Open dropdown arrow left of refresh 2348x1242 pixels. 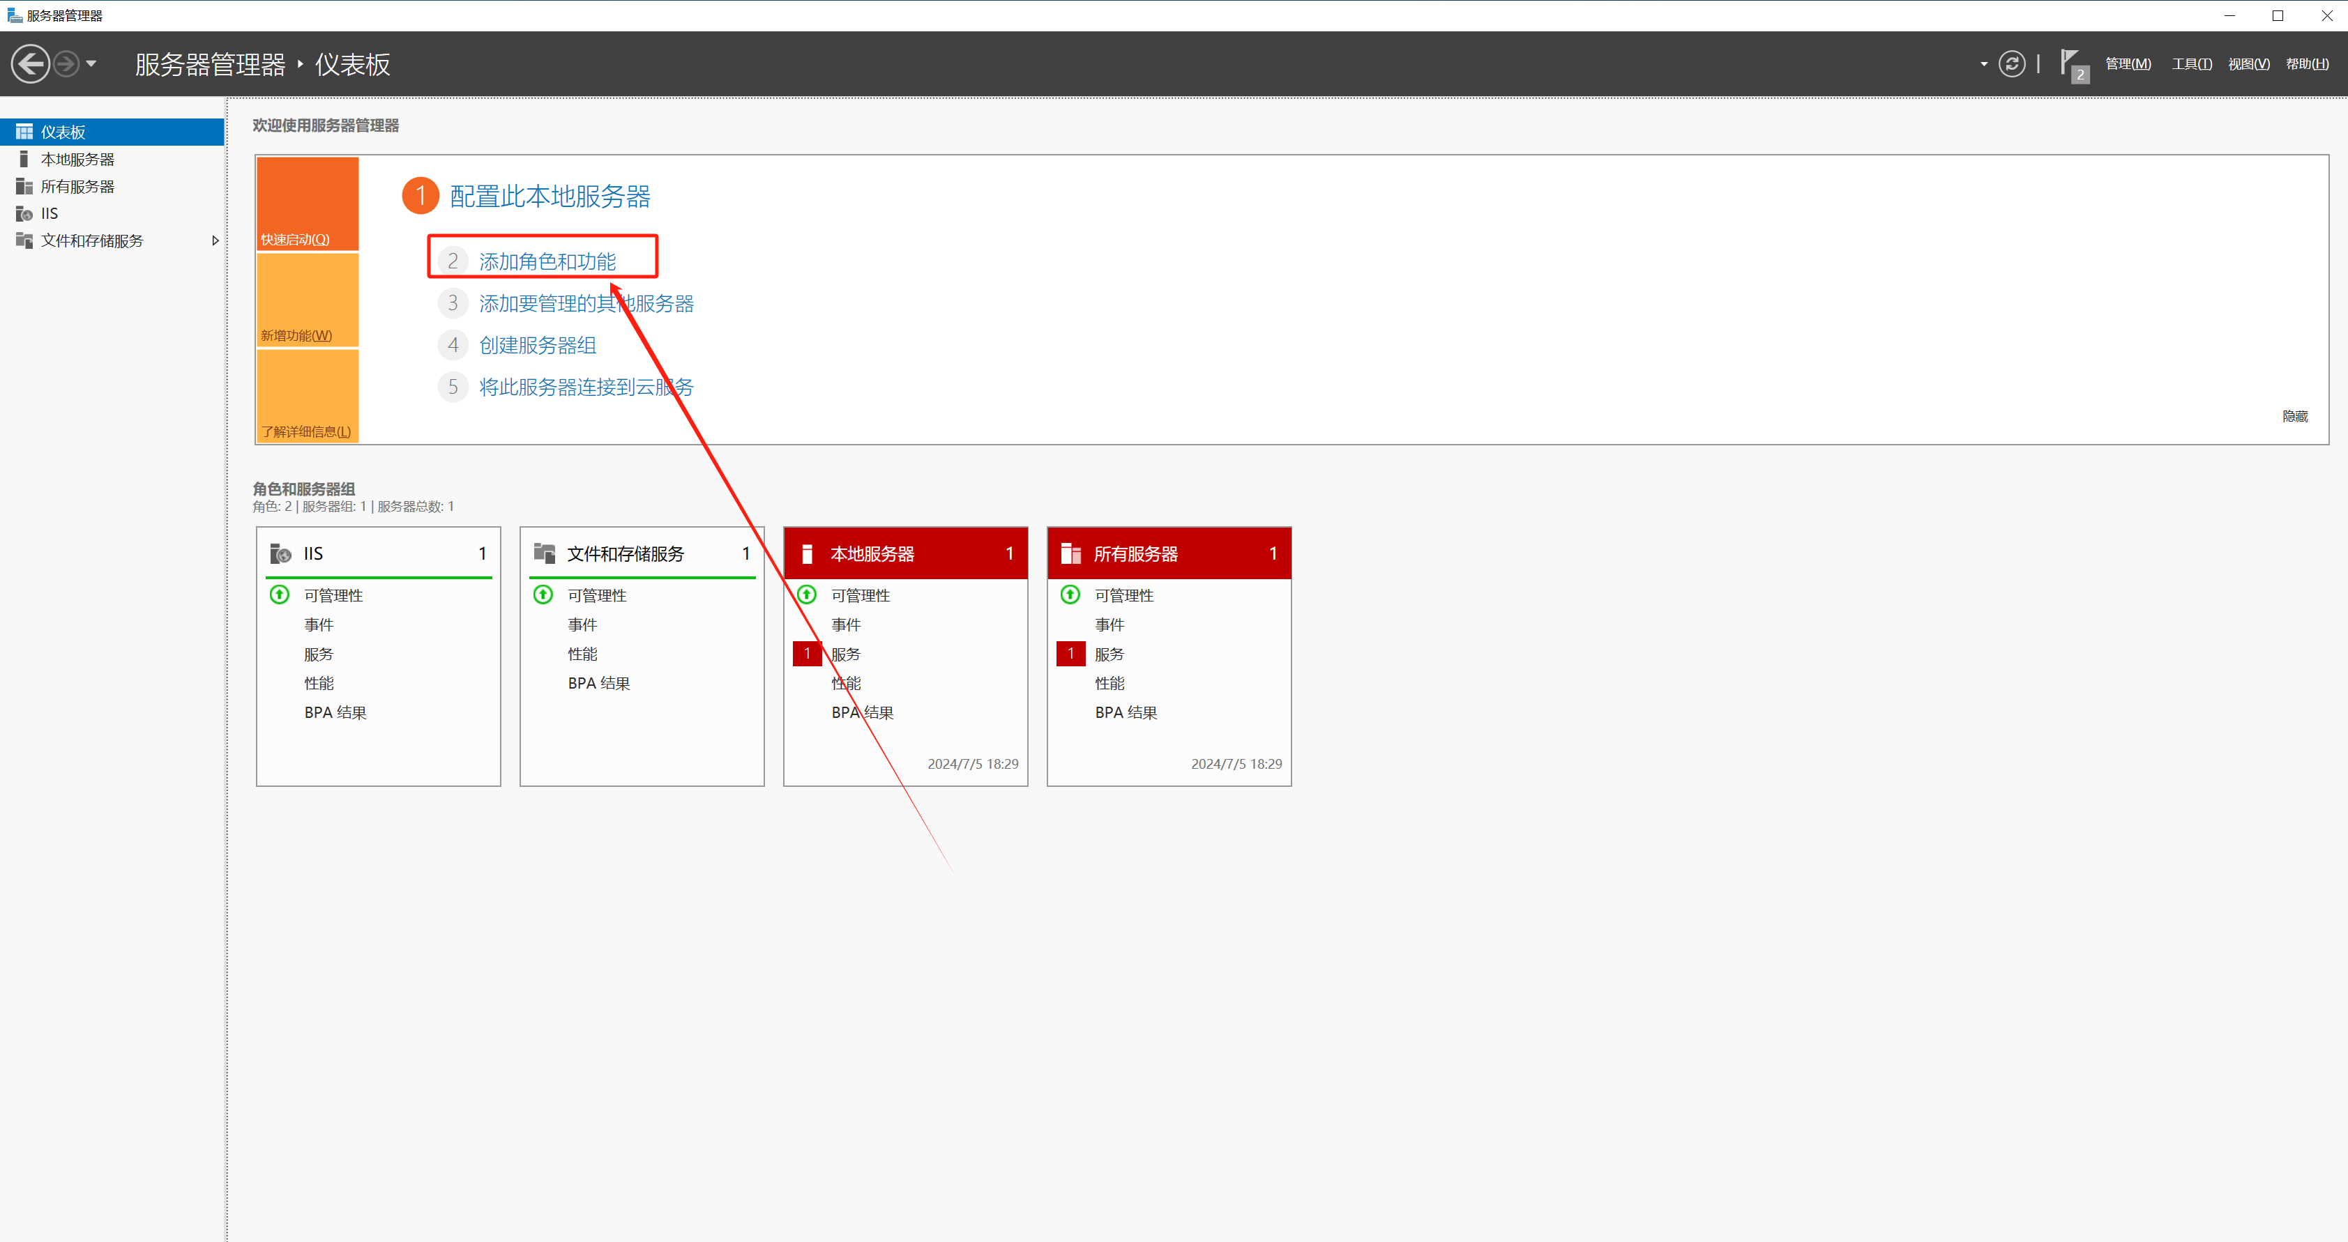click(1983, 64)
